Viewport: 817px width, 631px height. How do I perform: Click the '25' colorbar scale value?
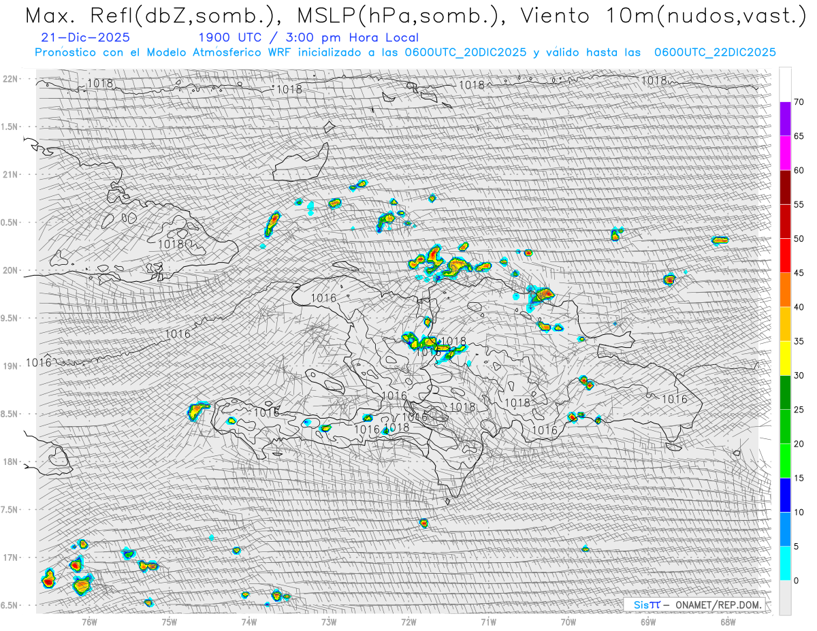(x=799, y=410)
